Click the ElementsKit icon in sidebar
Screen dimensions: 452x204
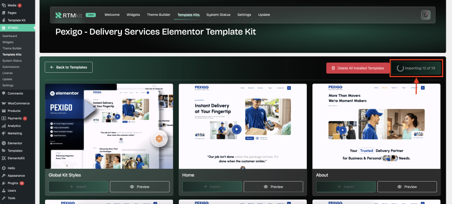(x=4, y=158)
